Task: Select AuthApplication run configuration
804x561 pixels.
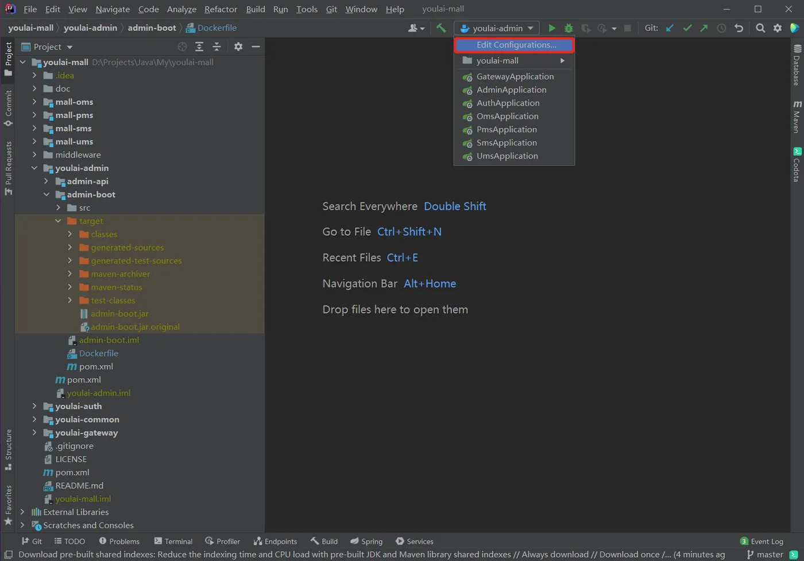Action: tap(514, 103)
